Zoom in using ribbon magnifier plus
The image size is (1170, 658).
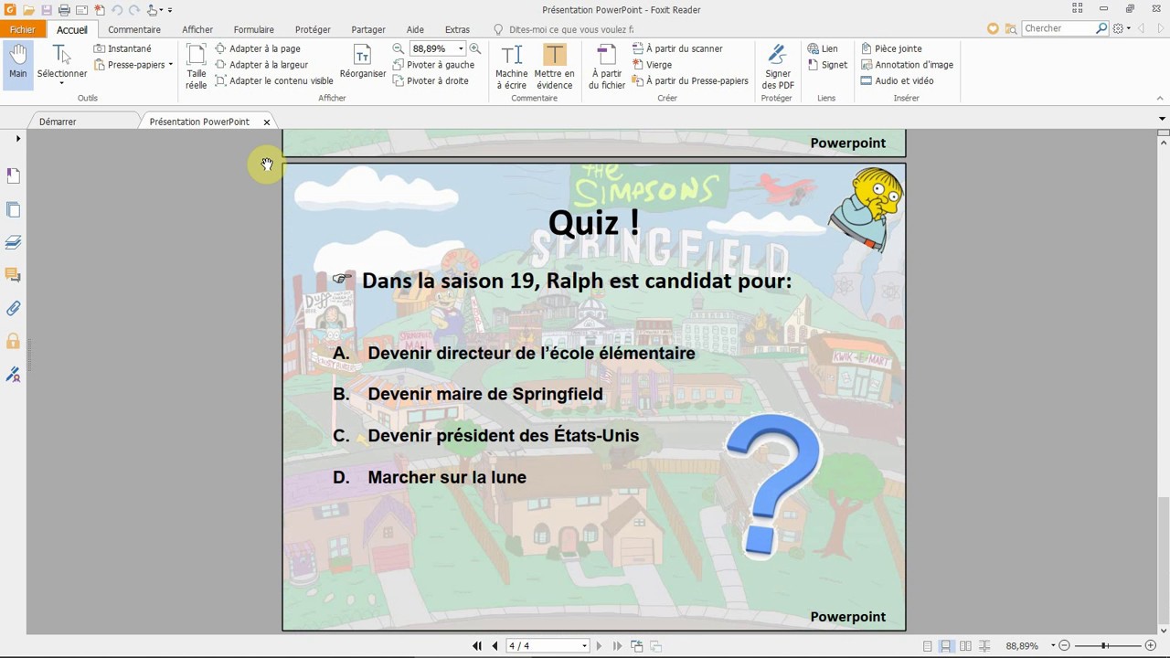click(475, 48)
